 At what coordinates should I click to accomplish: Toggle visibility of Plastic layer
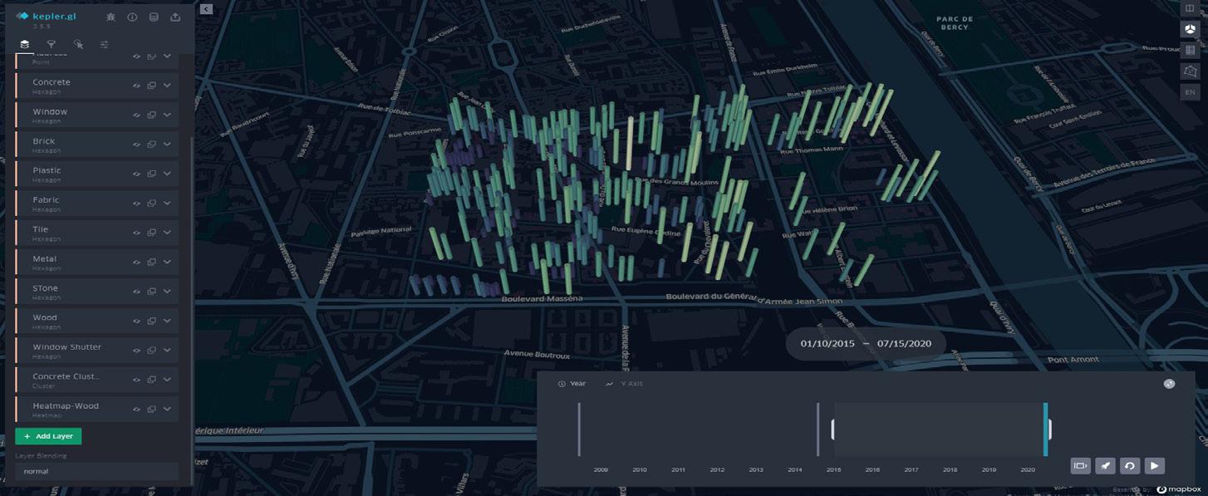coord(136,174)
